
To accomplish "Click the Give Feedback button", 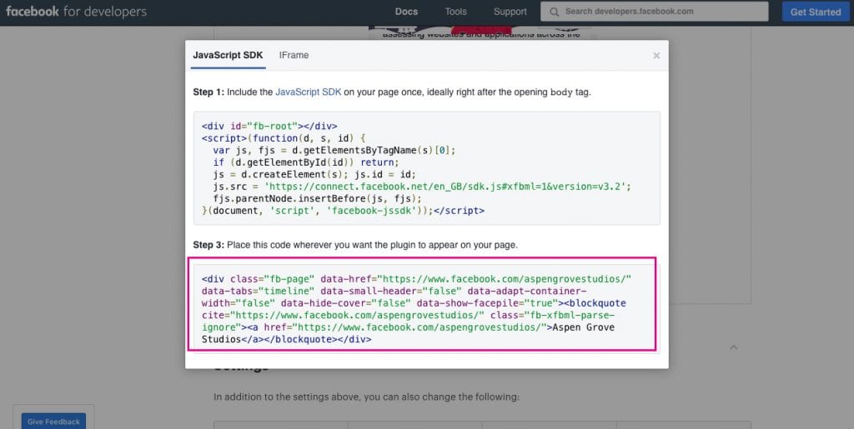I will coord(53,422).
